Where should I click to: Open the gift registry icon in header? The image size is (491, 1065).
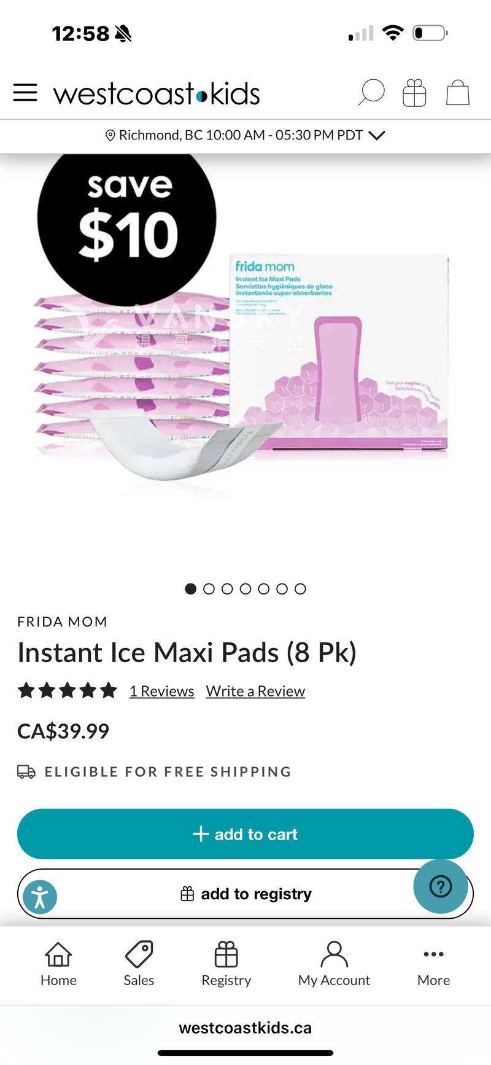click(414, 93)
